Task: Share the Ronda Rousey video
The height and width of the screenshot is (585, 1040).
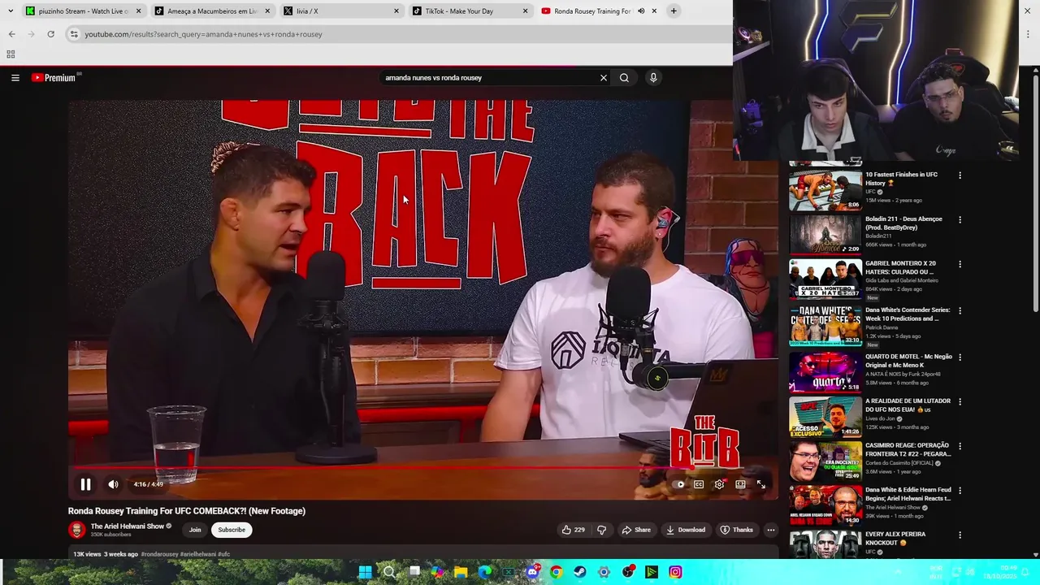Action: click(x=636, y=530)
